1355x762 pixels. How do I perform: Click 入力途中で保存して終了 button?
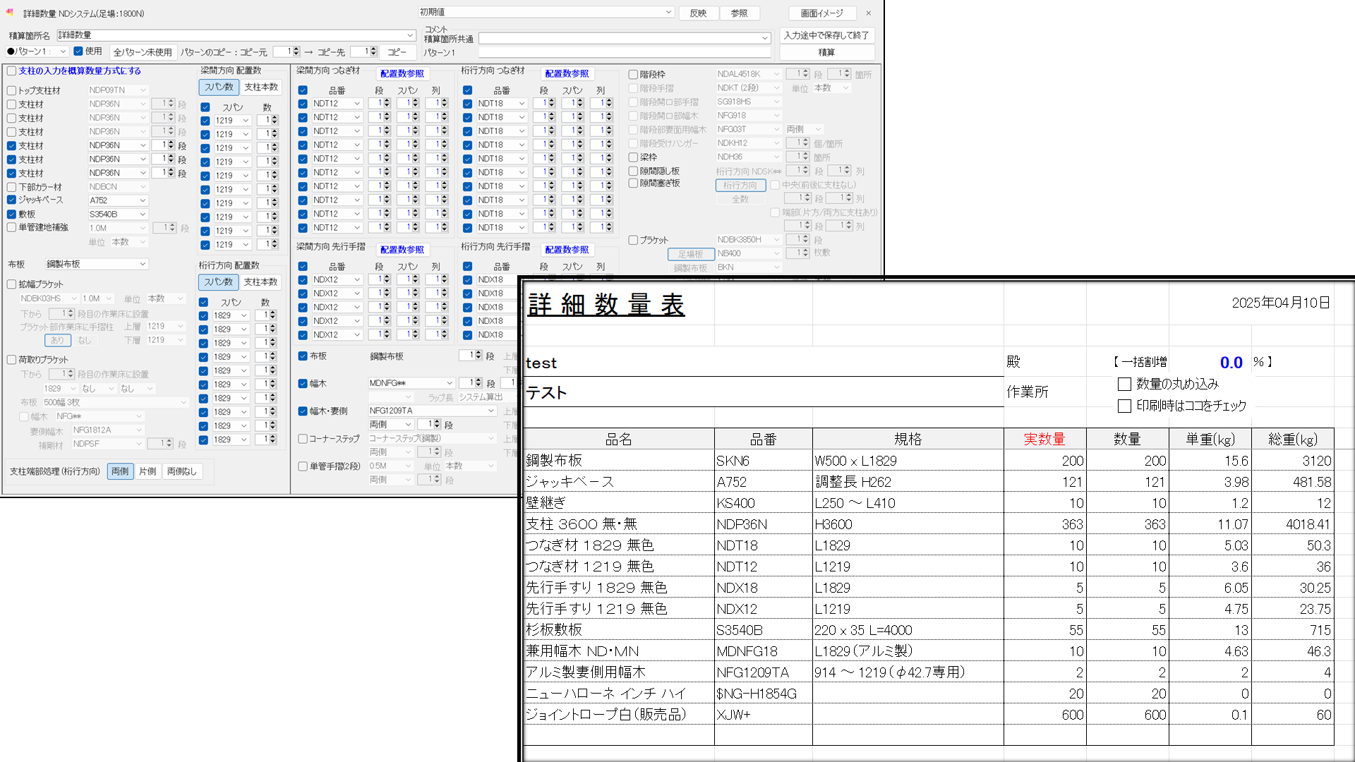pyautogui.click(x=827, y=35)
